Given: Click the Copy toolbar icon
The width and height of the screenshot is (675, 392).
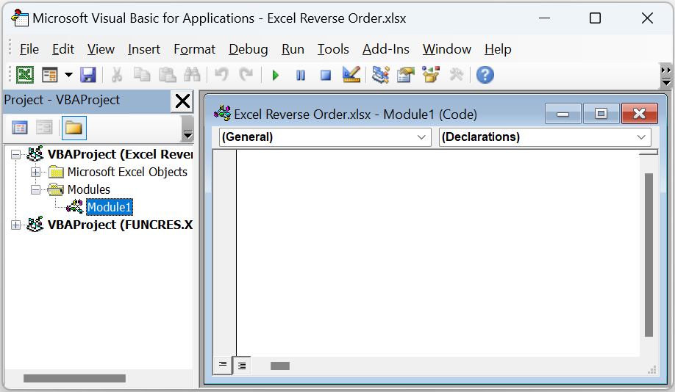Looking at the screenshot, I should point(142,75).
